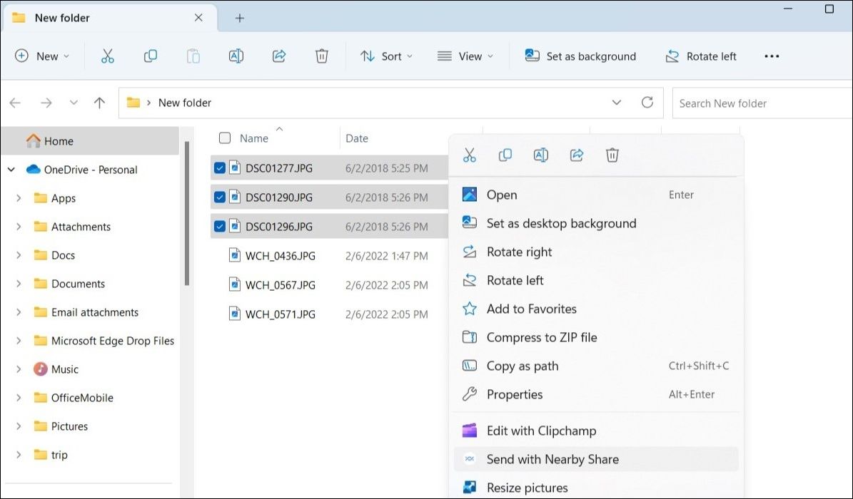Select Compress to ZIP file in context menu
This screenshot has height=499, width=853.
540,337
